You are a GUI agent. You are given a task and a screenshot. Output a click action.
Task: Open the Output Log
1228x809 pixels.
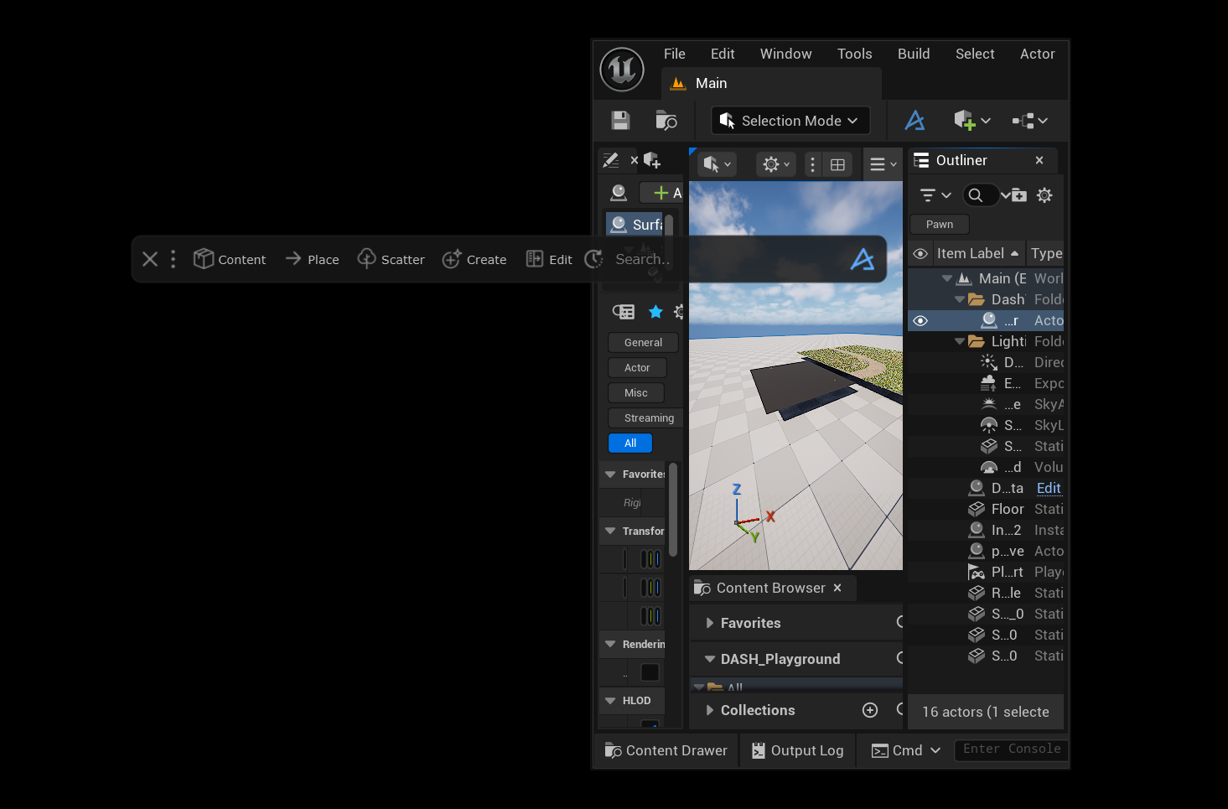[797, 750]
